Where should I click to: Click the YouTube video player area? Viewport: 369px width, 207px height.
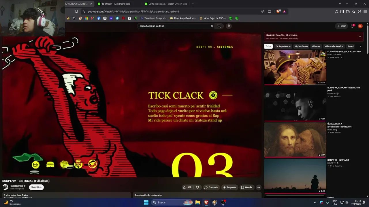(131, 104)
